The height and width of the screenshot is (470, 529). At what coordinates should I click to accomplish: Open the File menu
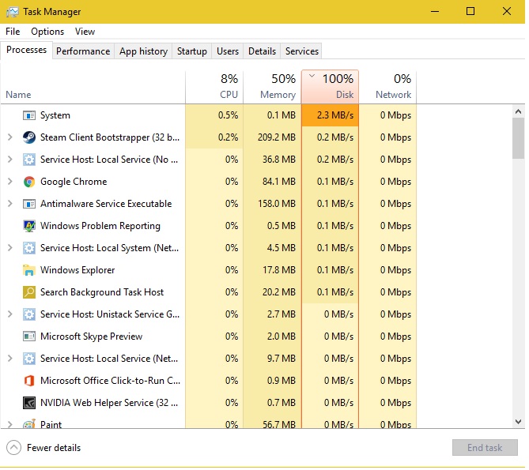[13, 32]
